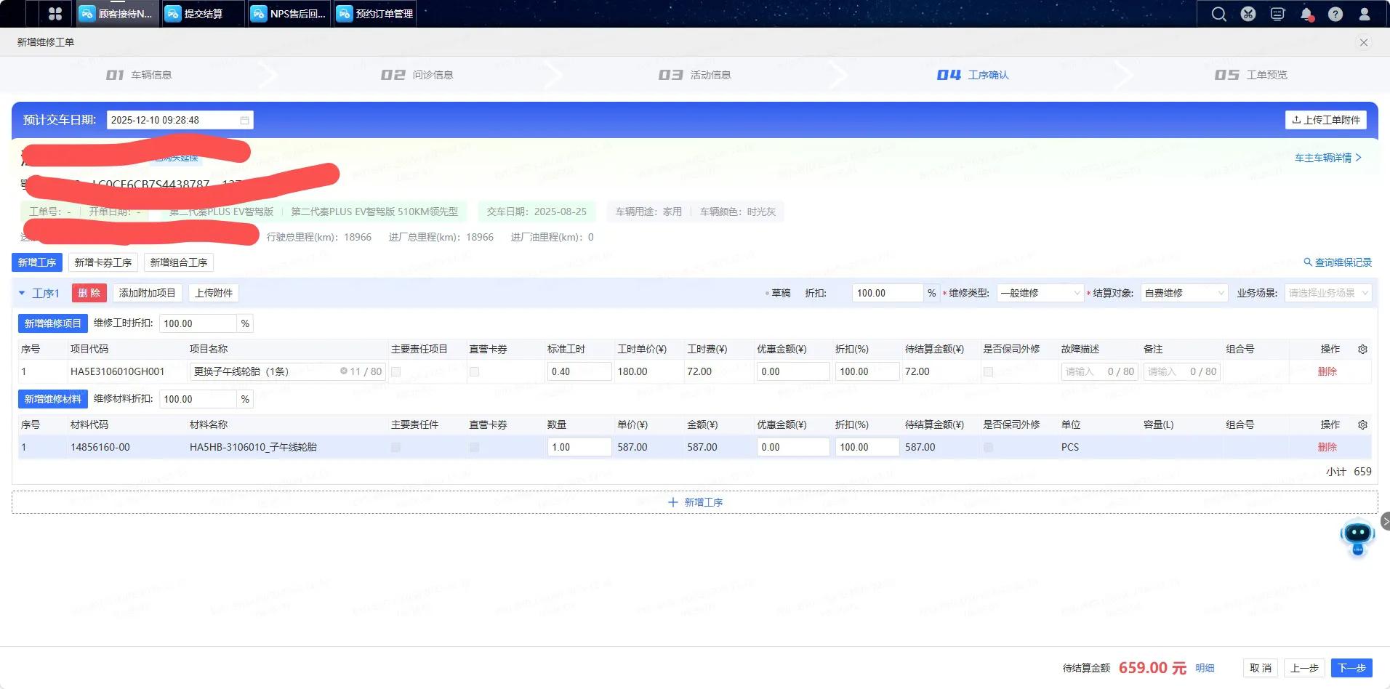Screen dimensions: 1390x689
Task: Click the scissors screenshot icon
Action: point(1248,14)
